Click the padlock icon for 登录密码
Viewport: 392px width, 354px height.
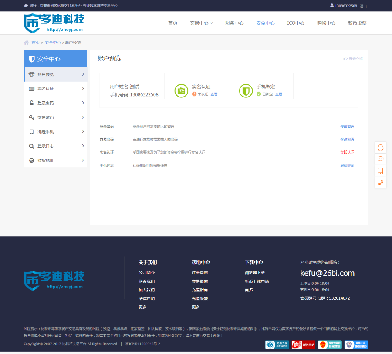pyautogui.click(x=31, y=103)
